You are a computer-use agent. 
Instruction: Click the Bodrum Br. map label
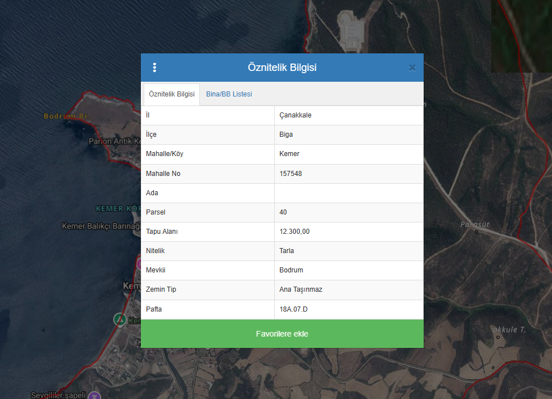[x=67, y=116]
